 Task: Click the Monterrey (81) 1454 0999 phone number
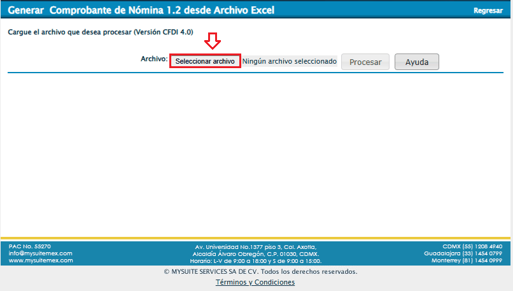point(467,260)
